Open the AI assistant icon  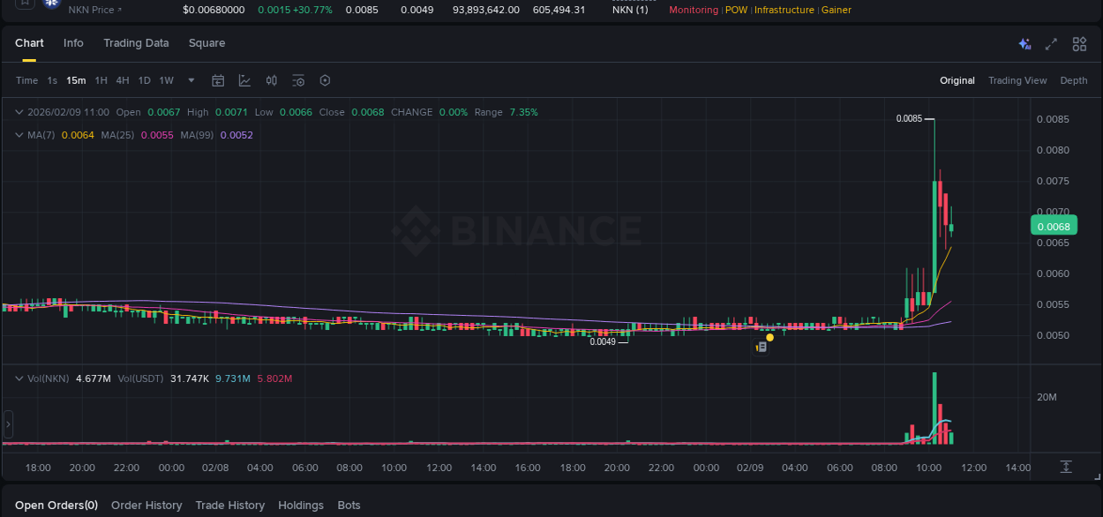point(1024,43)
